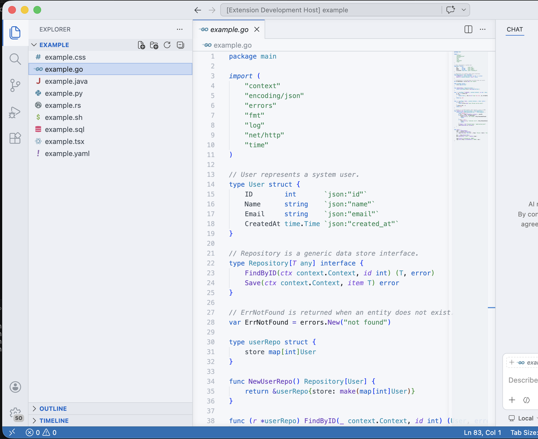Open the Extensions view
This screenshot has height=439, width=538.
15,138
